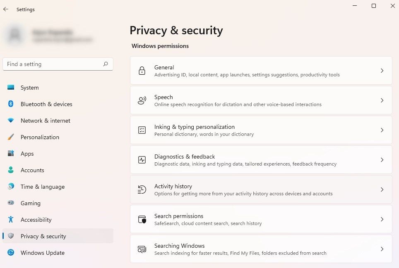Select the Accounts icon
Image resolution: width=399 pixels, height=268 pixels.
click(11, 170)
